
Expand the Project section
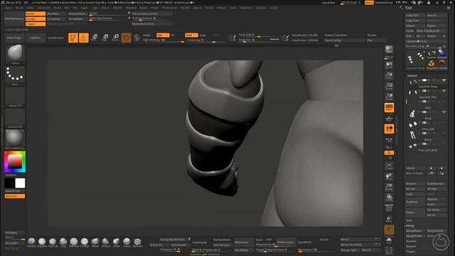[410, 252]
